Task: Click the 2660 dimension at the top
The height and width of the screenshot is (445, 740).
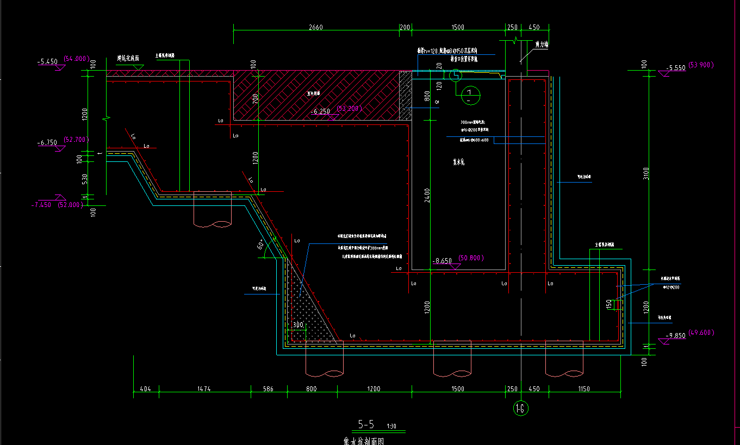Action: (x=315, y=28)
